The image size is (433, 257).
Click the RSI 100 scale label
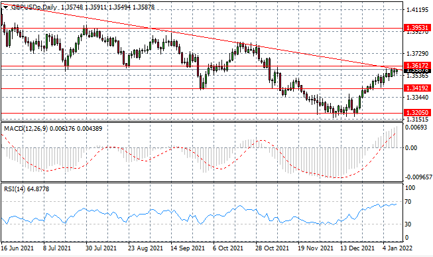(410, 188)
